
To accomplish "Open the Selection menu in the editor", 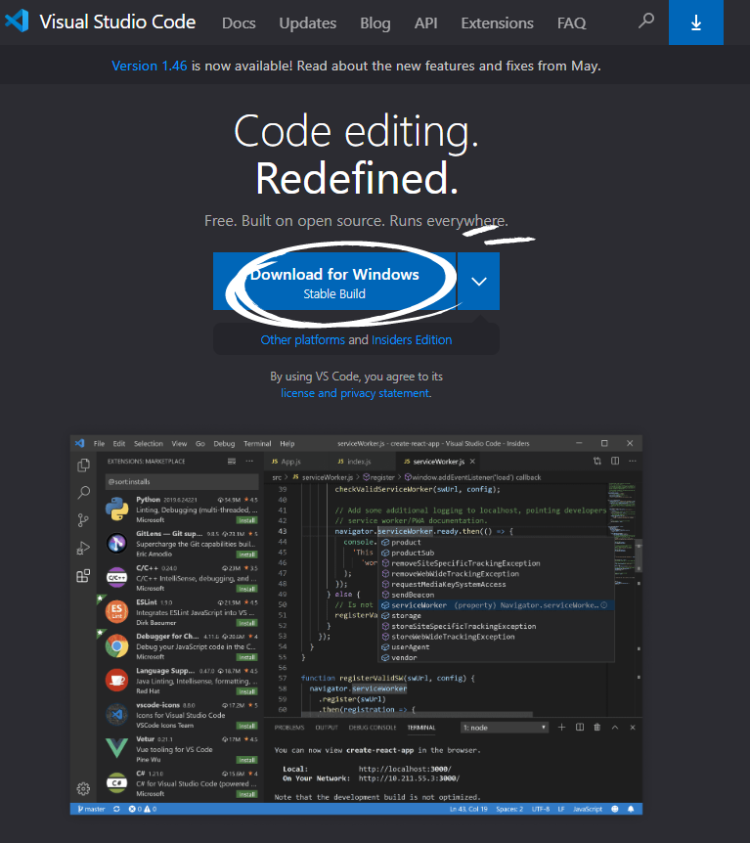I will tap(149, 444).
